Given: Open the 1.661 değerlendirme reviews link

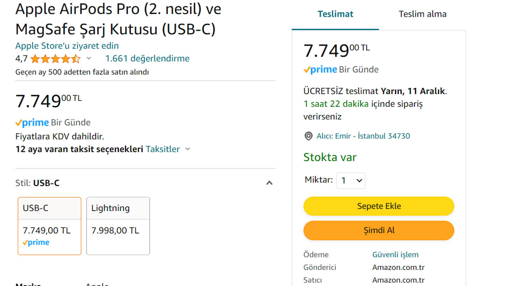Looking at the screenshot, I should 147,59.
